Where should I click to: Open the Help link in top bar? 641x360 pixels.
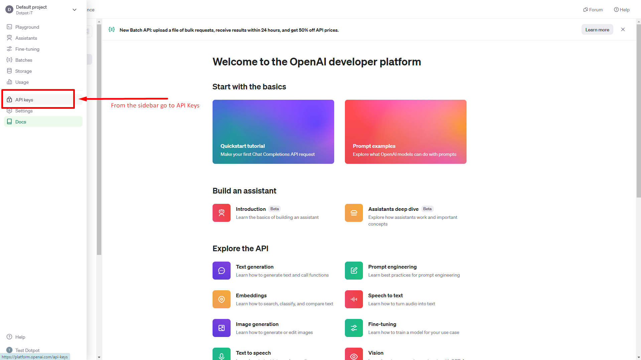pos(622,10)
